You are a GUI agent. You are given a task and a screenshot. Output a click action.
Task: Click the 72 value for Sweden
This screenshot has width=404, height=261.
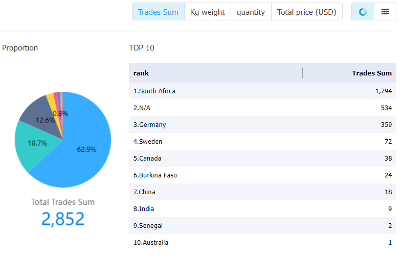tap(388, 142)
